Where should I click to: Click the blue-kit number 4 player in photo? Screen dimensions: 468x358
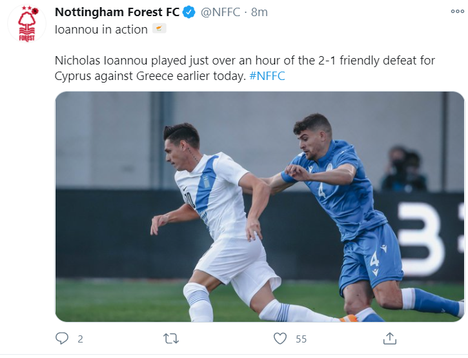[x=349, y=206]
